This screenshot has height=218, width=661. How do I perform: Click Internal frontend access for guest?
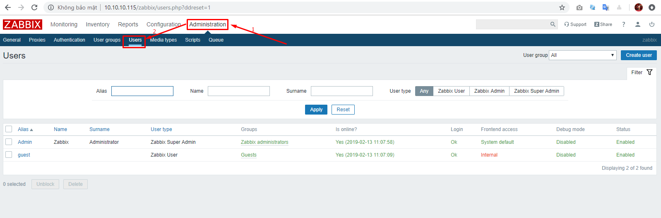click(x=489, y=155)
